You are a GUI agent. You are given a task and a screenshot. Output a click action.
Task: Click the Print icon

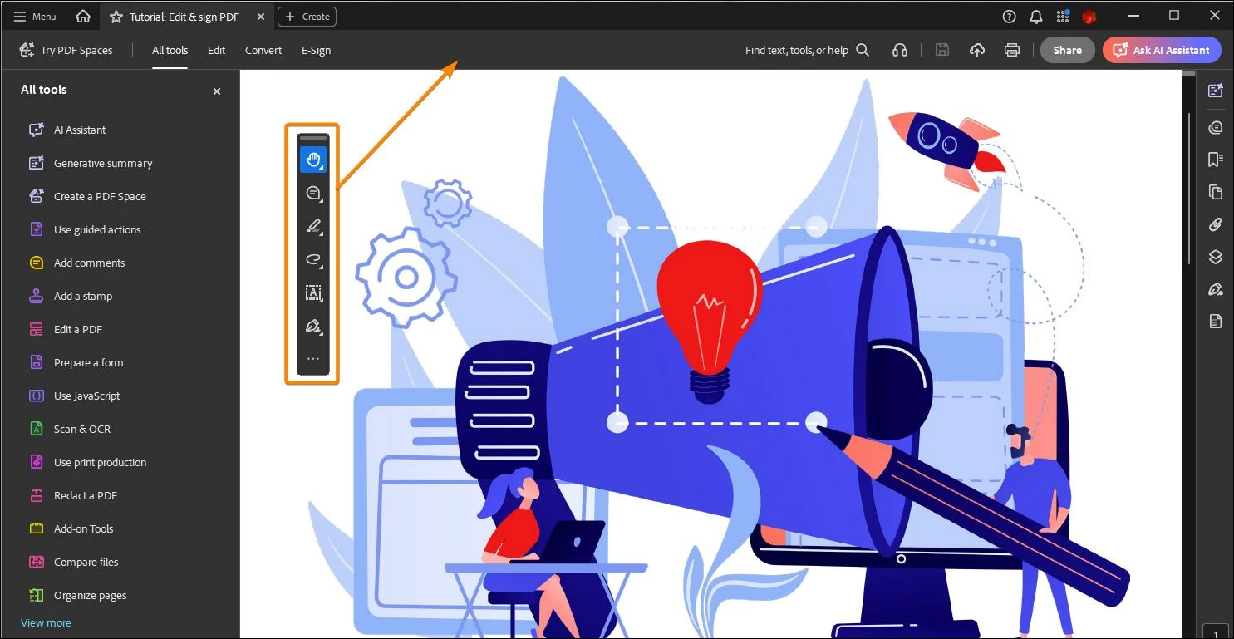[1012, 50]
